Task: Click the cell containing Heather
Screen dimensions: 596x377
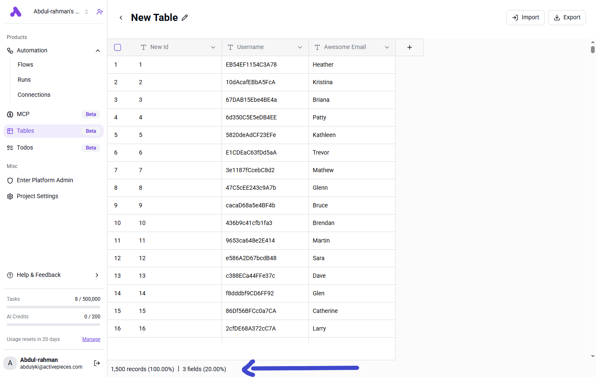Action: click(x=352, y=65)
